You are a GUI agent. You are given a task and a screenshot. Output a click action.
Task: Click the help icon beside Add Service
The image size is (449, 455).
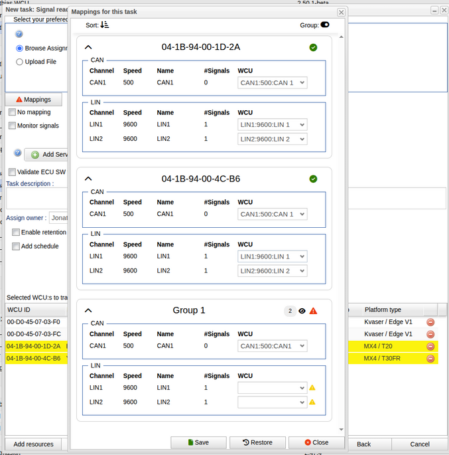pyautogui.click(x=18, y=153)
